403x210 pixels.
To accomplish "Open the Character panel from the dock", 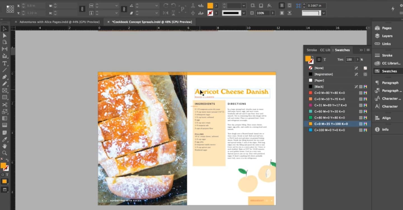I will point(390,106).
